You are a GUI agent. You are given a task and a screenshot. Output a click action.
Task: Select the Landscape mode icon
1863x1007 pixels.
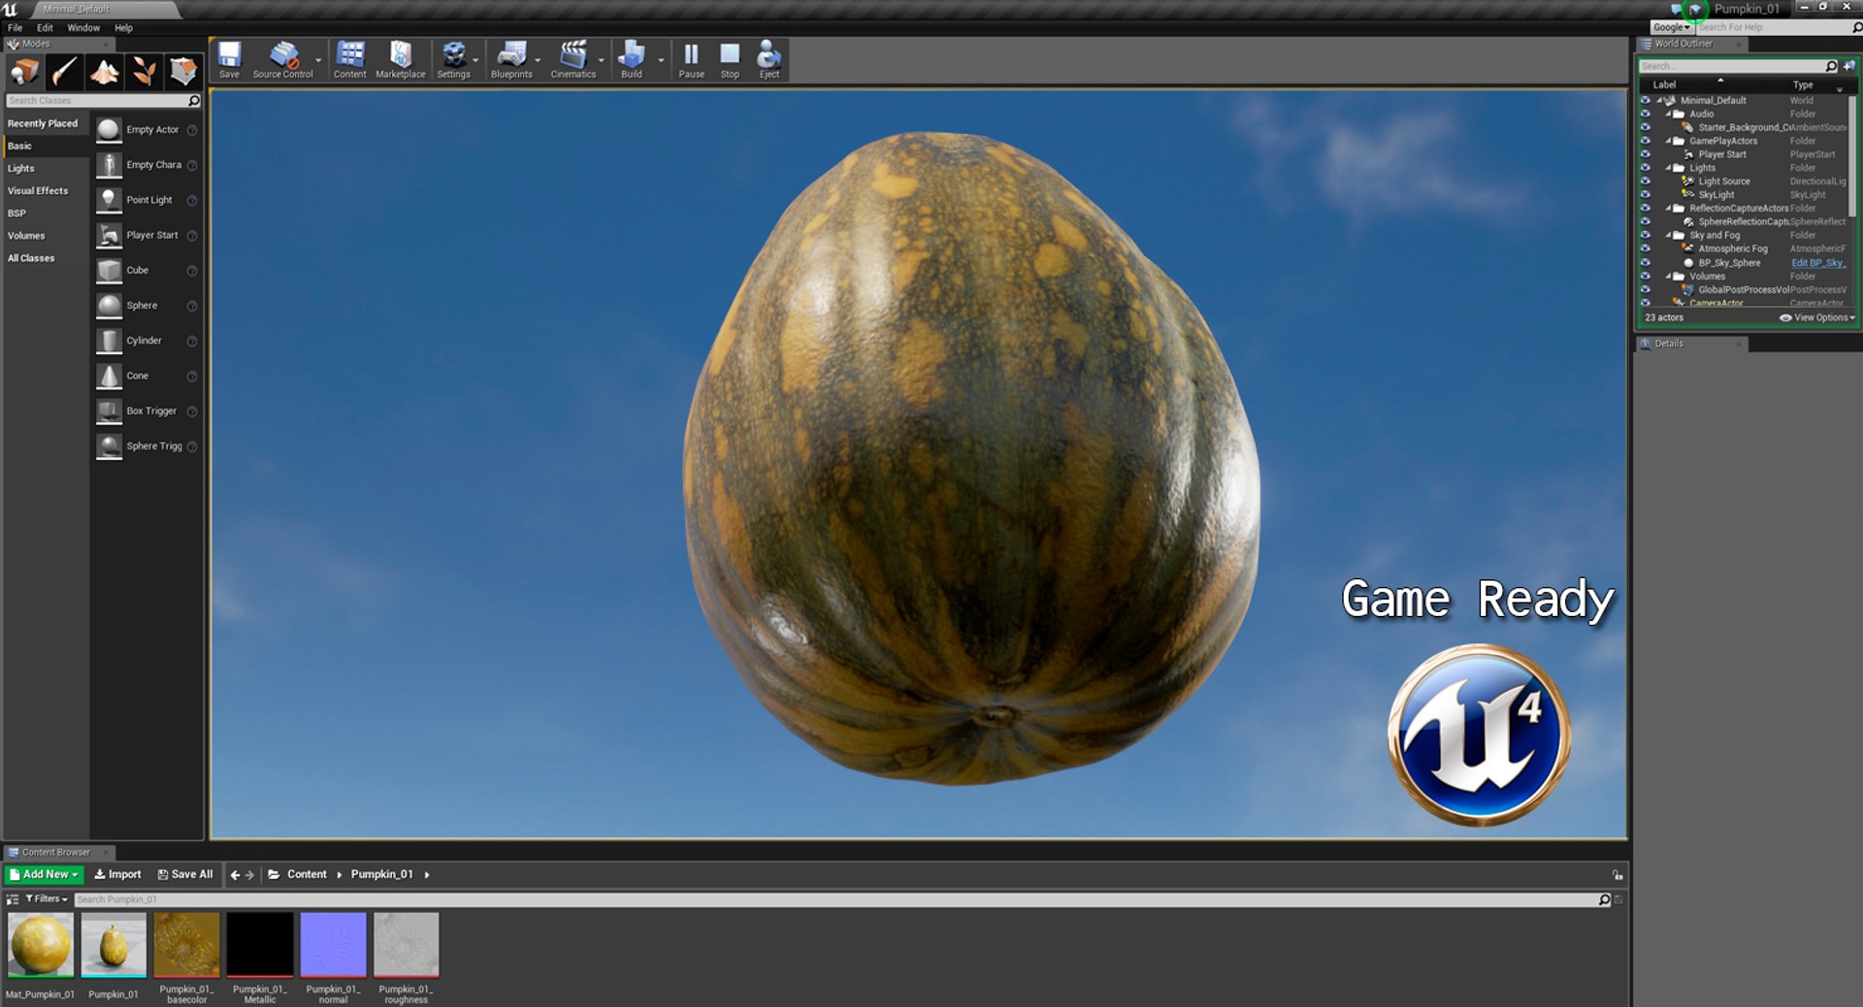click(x=104, y=71)
